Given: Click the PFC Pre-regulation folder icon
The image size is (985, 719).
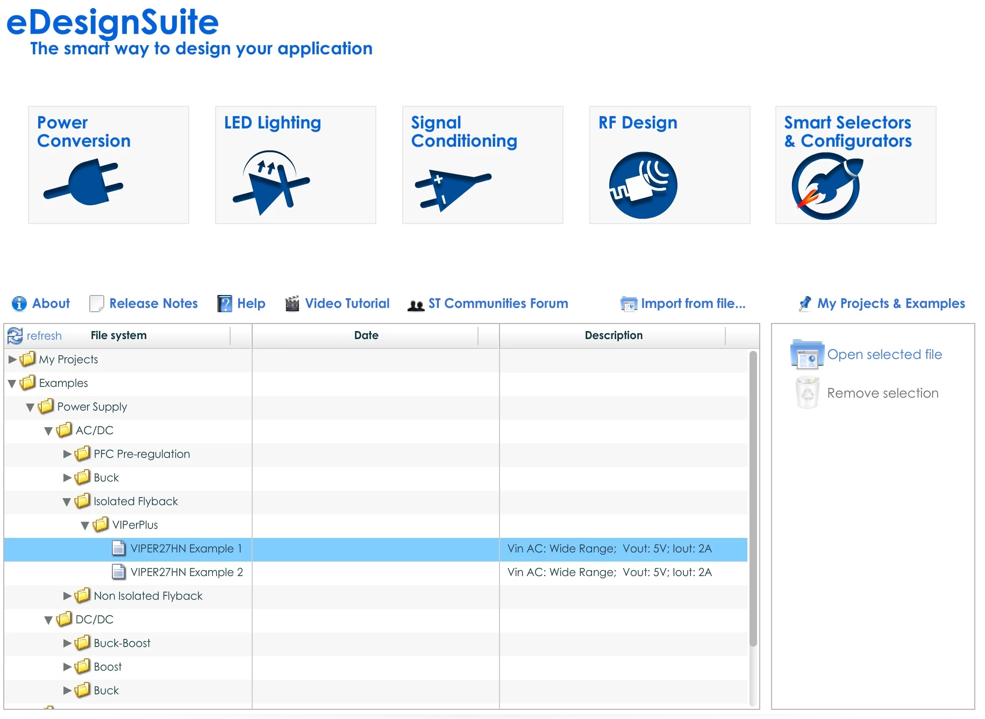Looking at the screenshot, I should click(x=82, y=453).
